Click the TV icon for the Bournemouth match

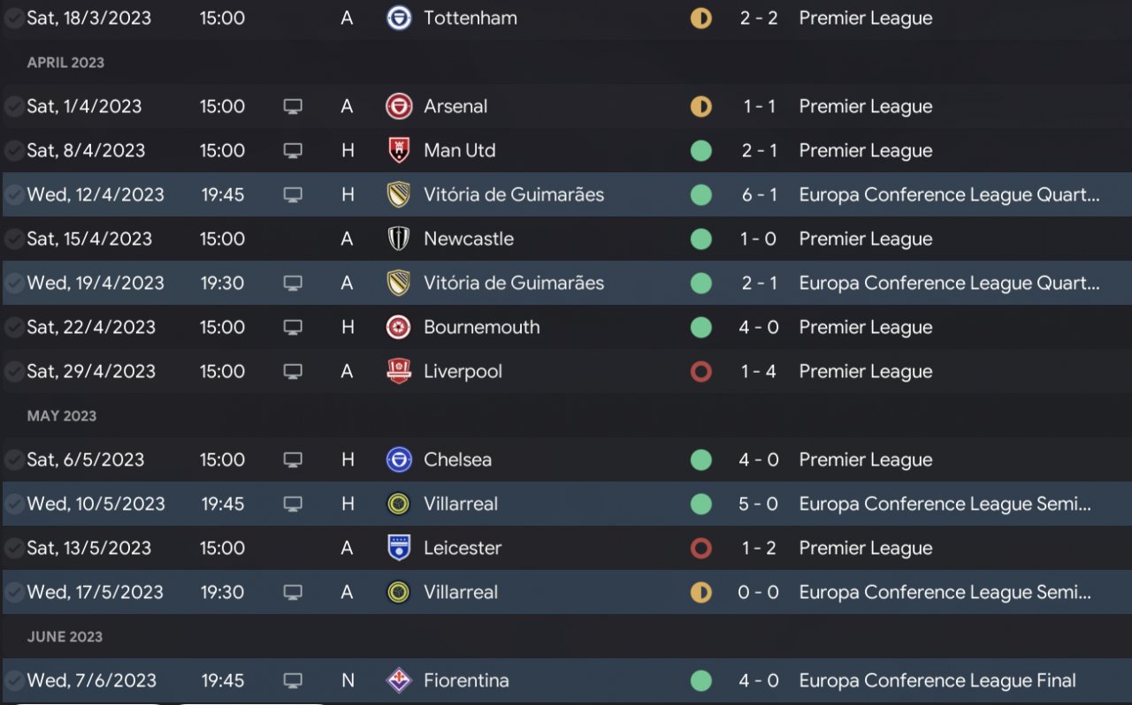point(293,327)
